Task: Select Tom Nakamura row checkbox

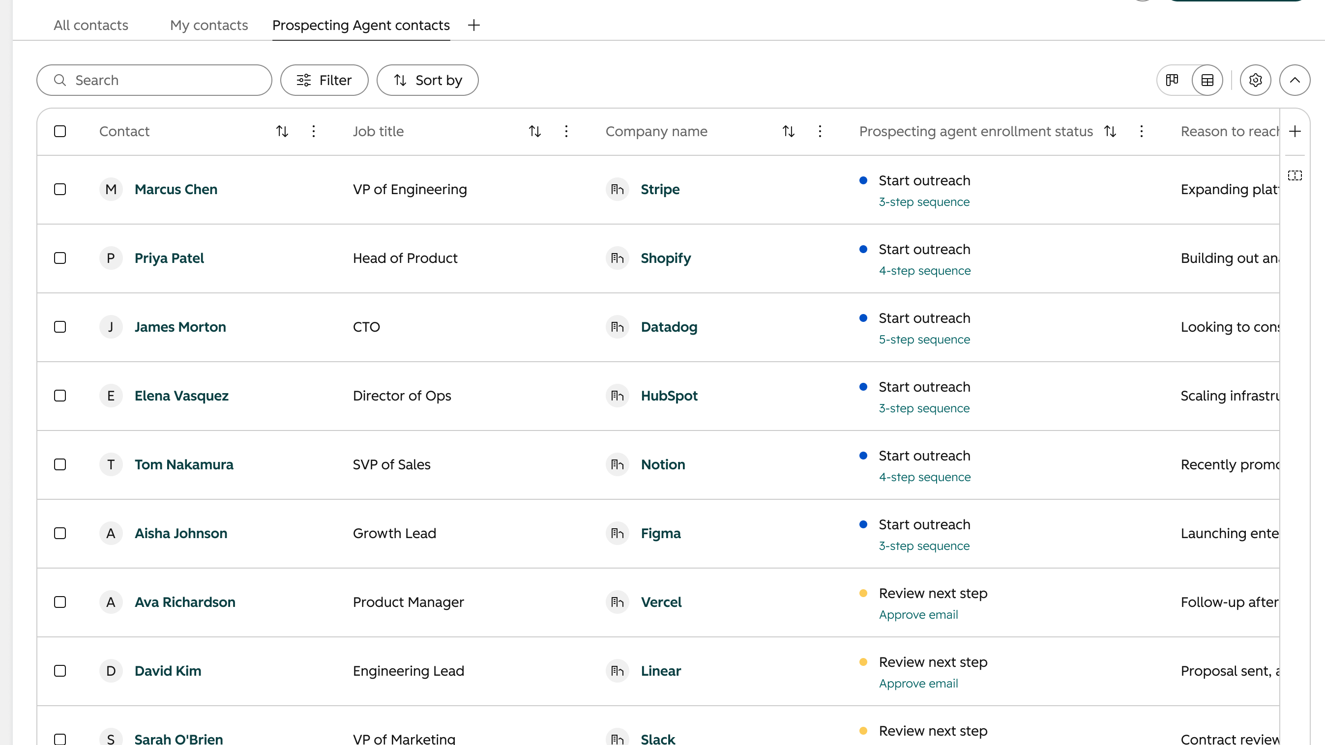Action: click(x=60, y=465)
